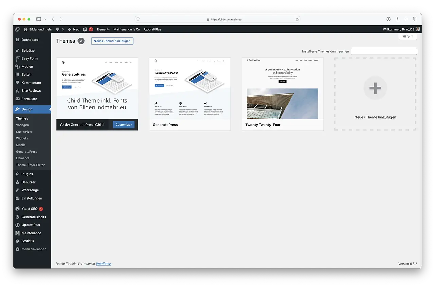Open the WordPress logo menu
The height and width of the screenshot is (290, 435).
17,29
